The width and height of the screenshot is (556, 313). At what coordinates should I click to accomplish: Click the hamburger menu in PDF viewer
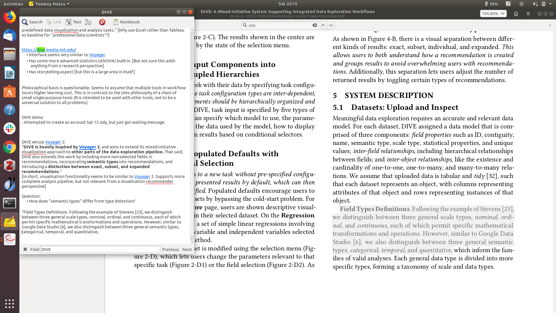point(528,14)
